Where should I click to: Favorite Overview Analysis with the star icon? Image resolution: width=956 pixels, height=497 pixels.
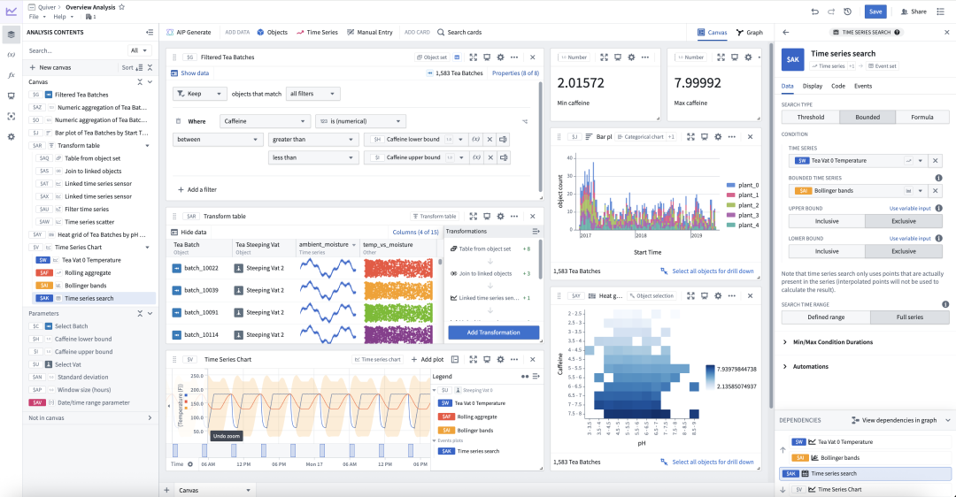[x=121, y=6]
